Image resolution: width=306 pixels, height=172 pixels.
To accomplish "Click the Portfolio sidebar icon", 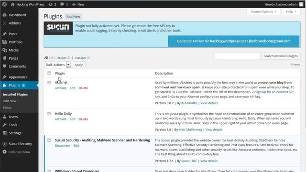I will (4, 42).
